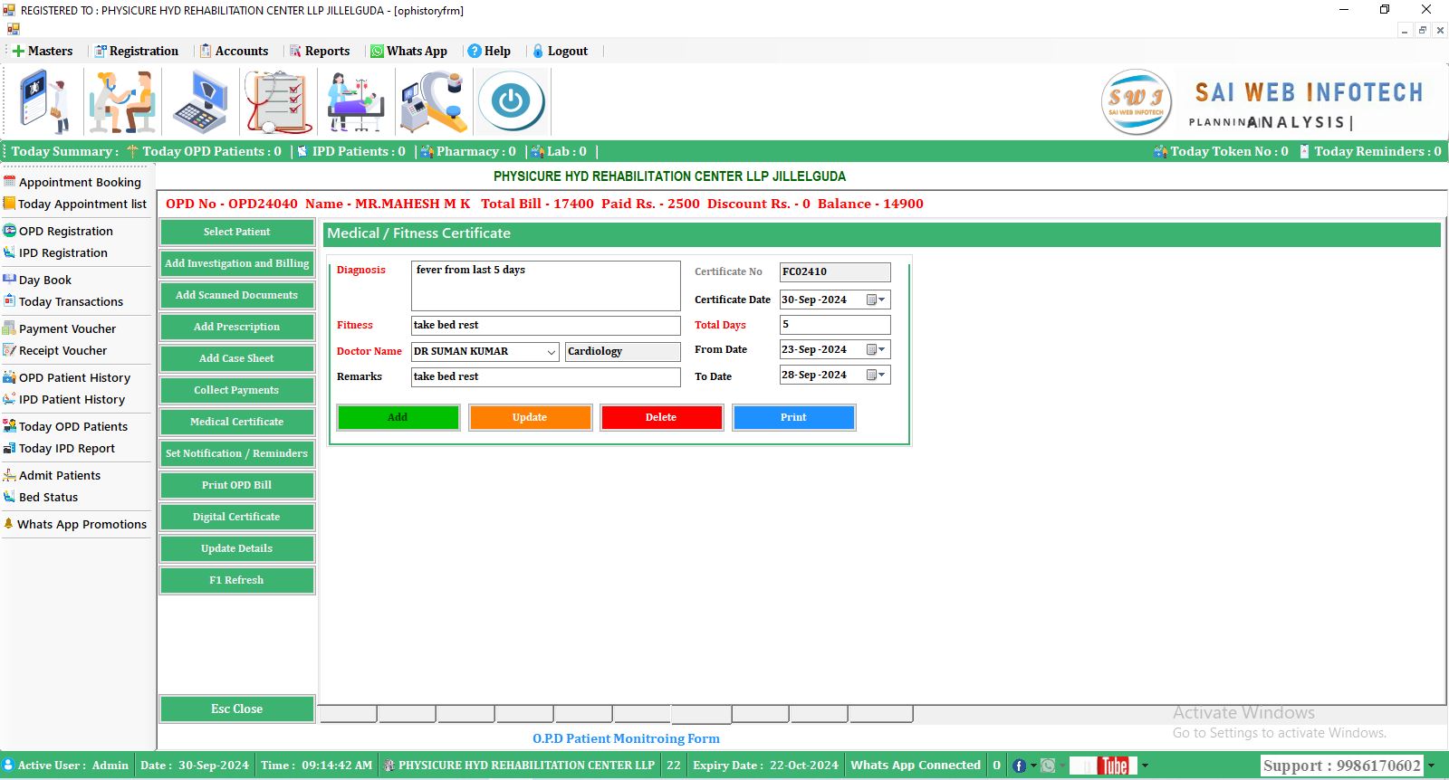
Task: Click the power button toolbar icon
Action: [x=511, y=101]
